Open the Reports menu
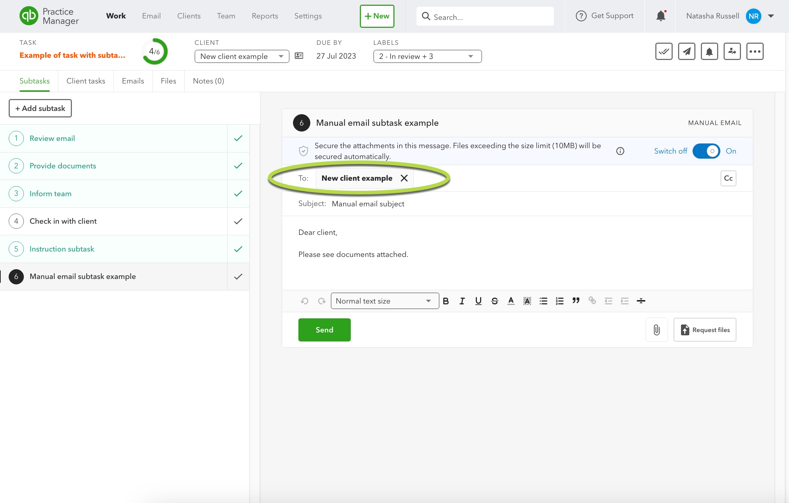 click(x=265, y=16)
